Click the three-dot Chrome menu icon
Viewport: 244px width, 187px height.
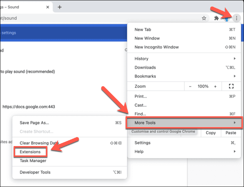(236, 18)
